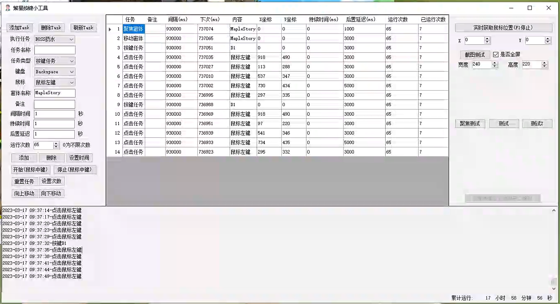Viewport: 560px width, 304px height.
Task: Click the 添加Task button
Action: 19,28
